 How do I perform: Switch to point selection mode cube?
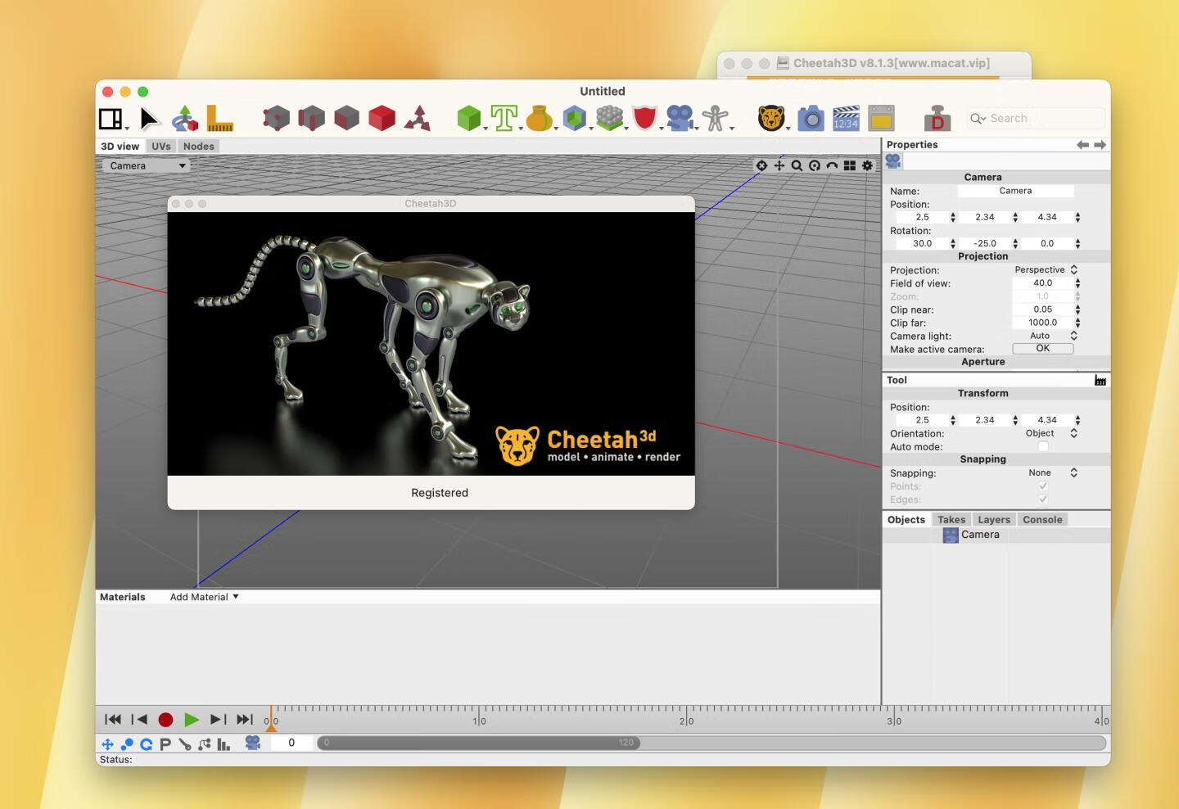pyautogui.click(x=277, y=119)
